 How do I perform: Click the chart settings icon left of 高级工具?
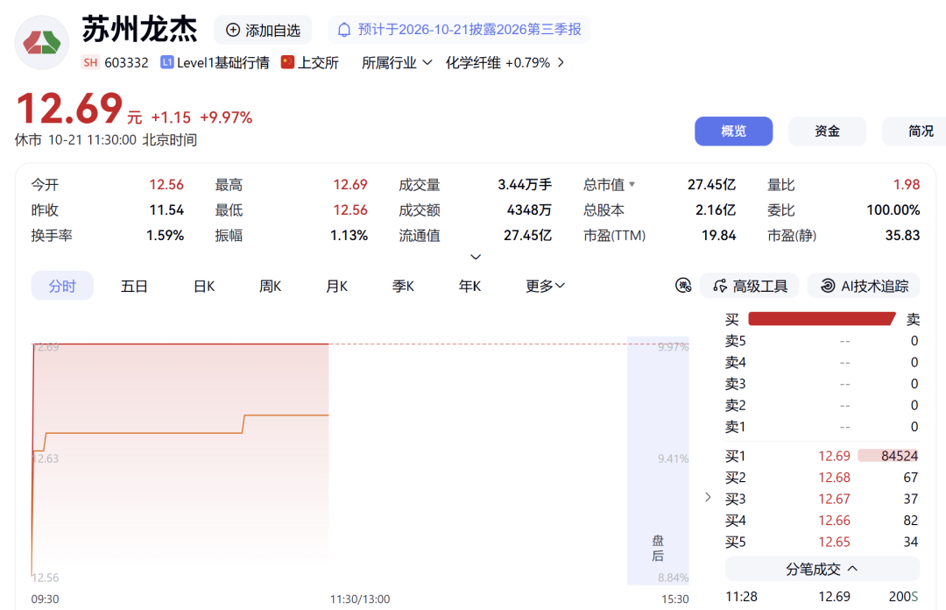683,285
